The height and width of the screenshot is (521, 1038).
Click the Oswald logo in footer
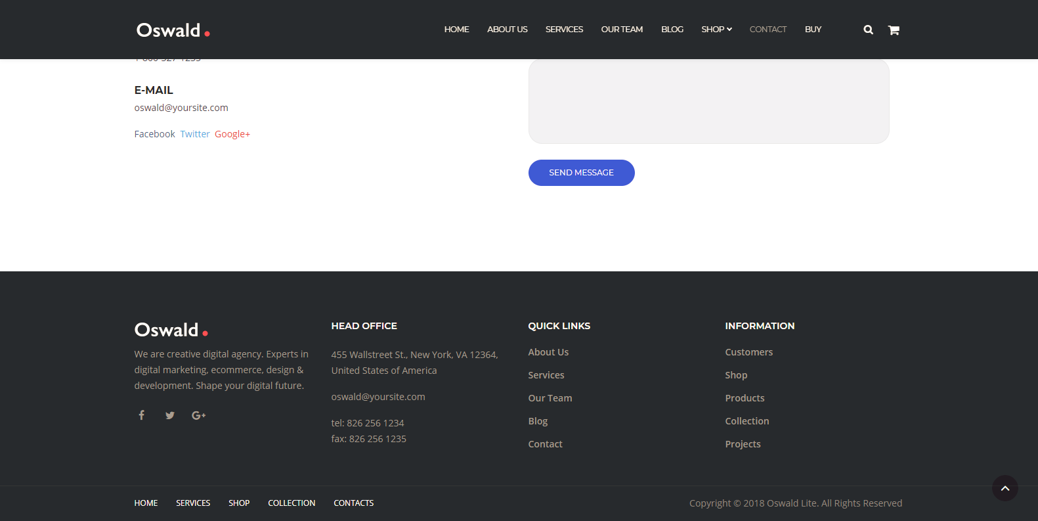tap(171, 330)
